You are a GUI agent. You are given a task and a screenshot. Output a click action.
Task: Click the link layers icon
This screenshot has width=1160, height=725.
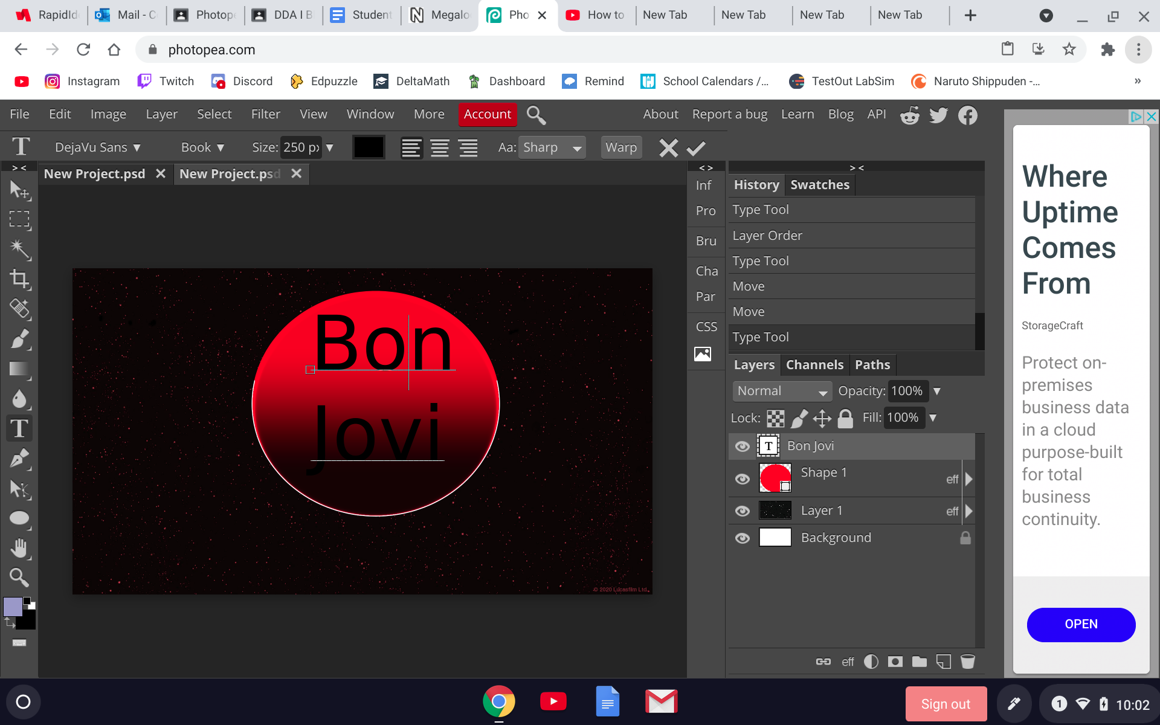coord(823,662)
